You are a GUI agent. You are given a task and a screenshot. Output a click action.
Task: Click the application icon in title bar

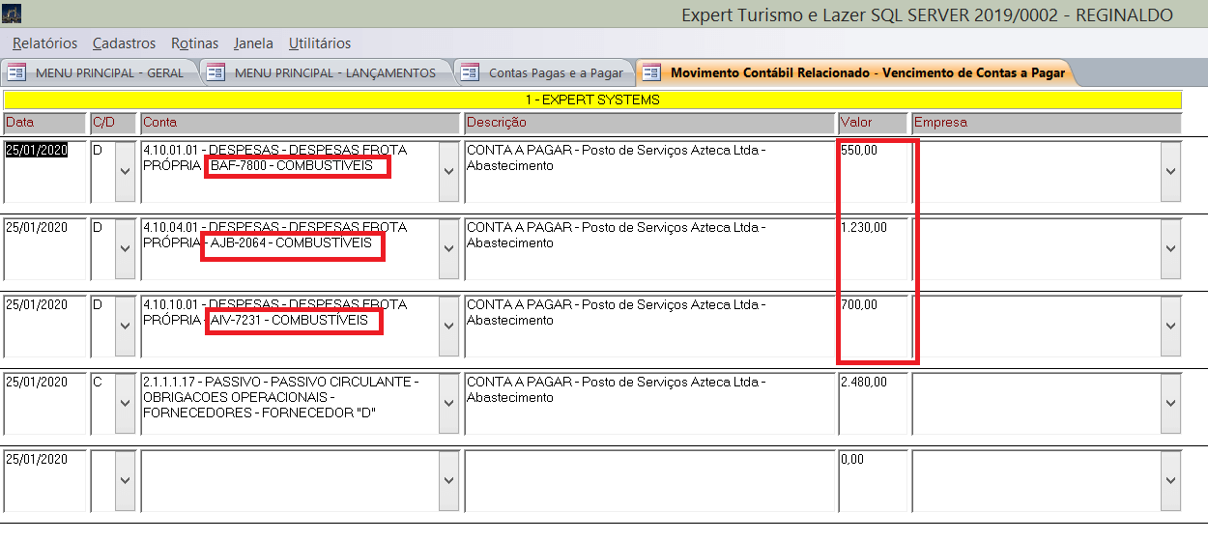click(13, 14)
